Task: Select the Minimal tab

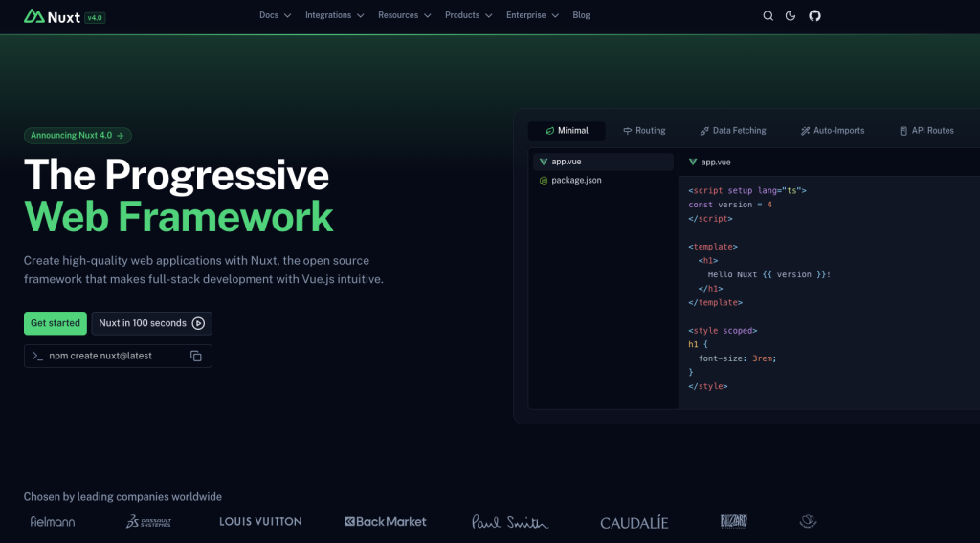Action: [567, 131]
